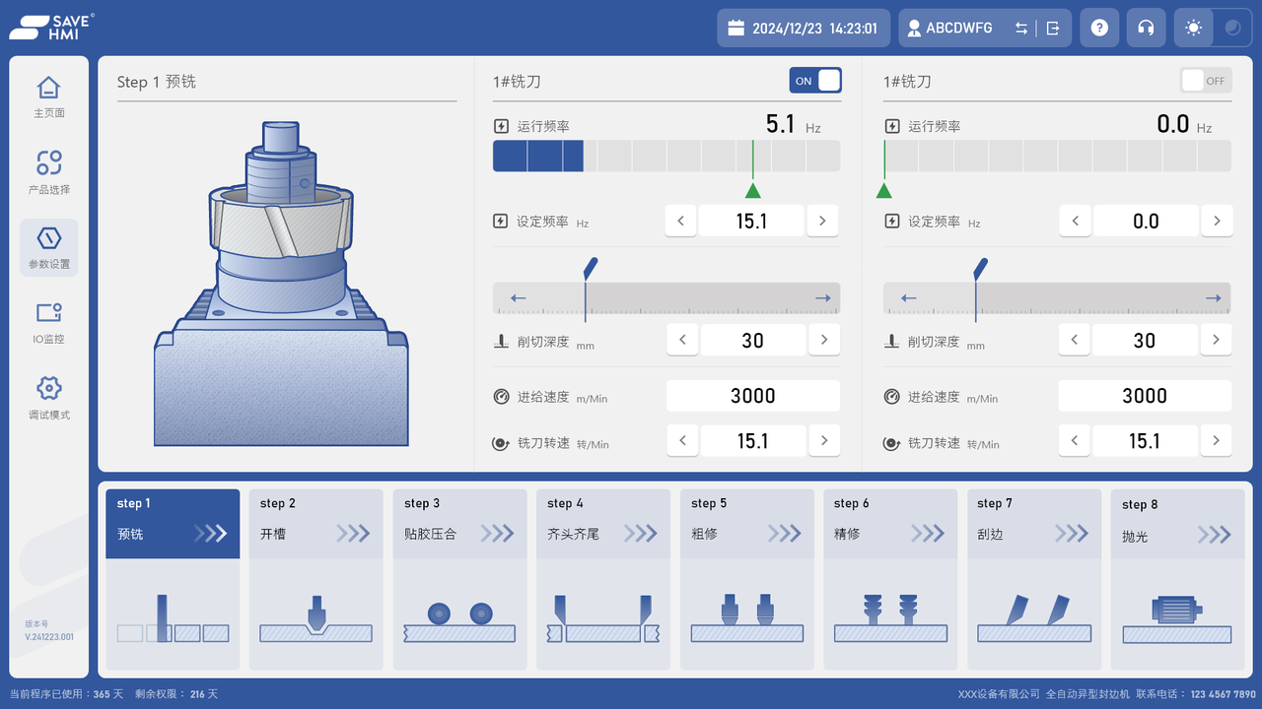Open the 产品选择 product selection page
Image resolution: width=1262 pixels, height=709 pixels.
pyautogui.click(x=48, y=170)
